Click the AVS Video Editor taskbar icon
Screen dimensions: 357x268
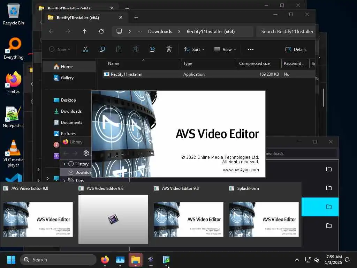151,260
